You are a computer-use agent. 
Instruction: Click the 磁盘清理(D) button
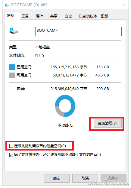tap(108, 123)
